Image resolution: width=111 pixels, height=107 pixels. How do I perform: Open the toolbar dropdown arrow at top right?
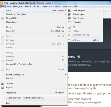(105, 11)
